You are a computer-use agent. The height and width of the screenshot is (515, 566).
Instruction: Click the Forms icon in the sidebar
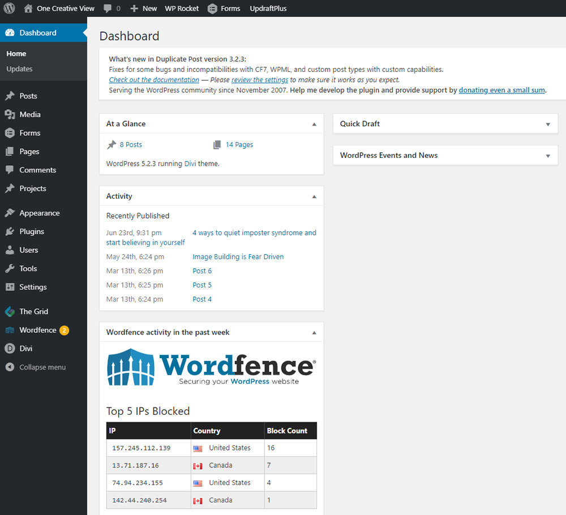coord(10,133)
